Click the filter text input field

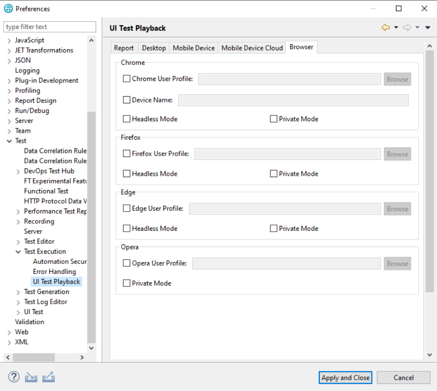(49, 27)
